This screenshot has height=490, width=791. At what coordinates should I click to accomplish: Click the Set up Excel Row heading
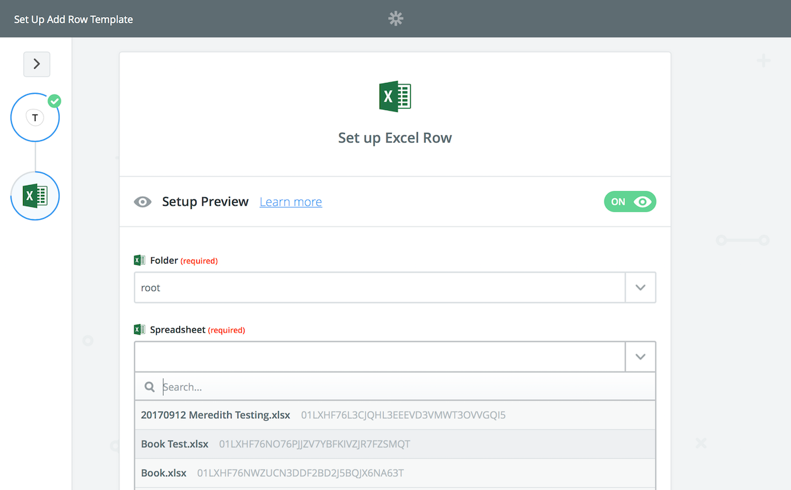click(x=395, y=138)
